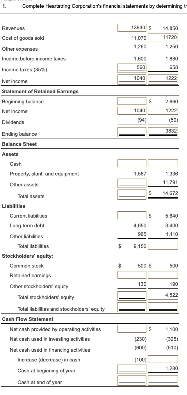The height and width of the screenshot is (395, 187).
Task: Click the Revenues input field showing 13930
Action: (132, 28)
